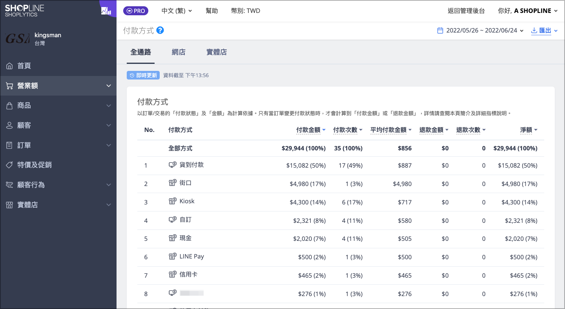
Task: Click the 貨到付款 payment type icon
Action: (173, 165)
